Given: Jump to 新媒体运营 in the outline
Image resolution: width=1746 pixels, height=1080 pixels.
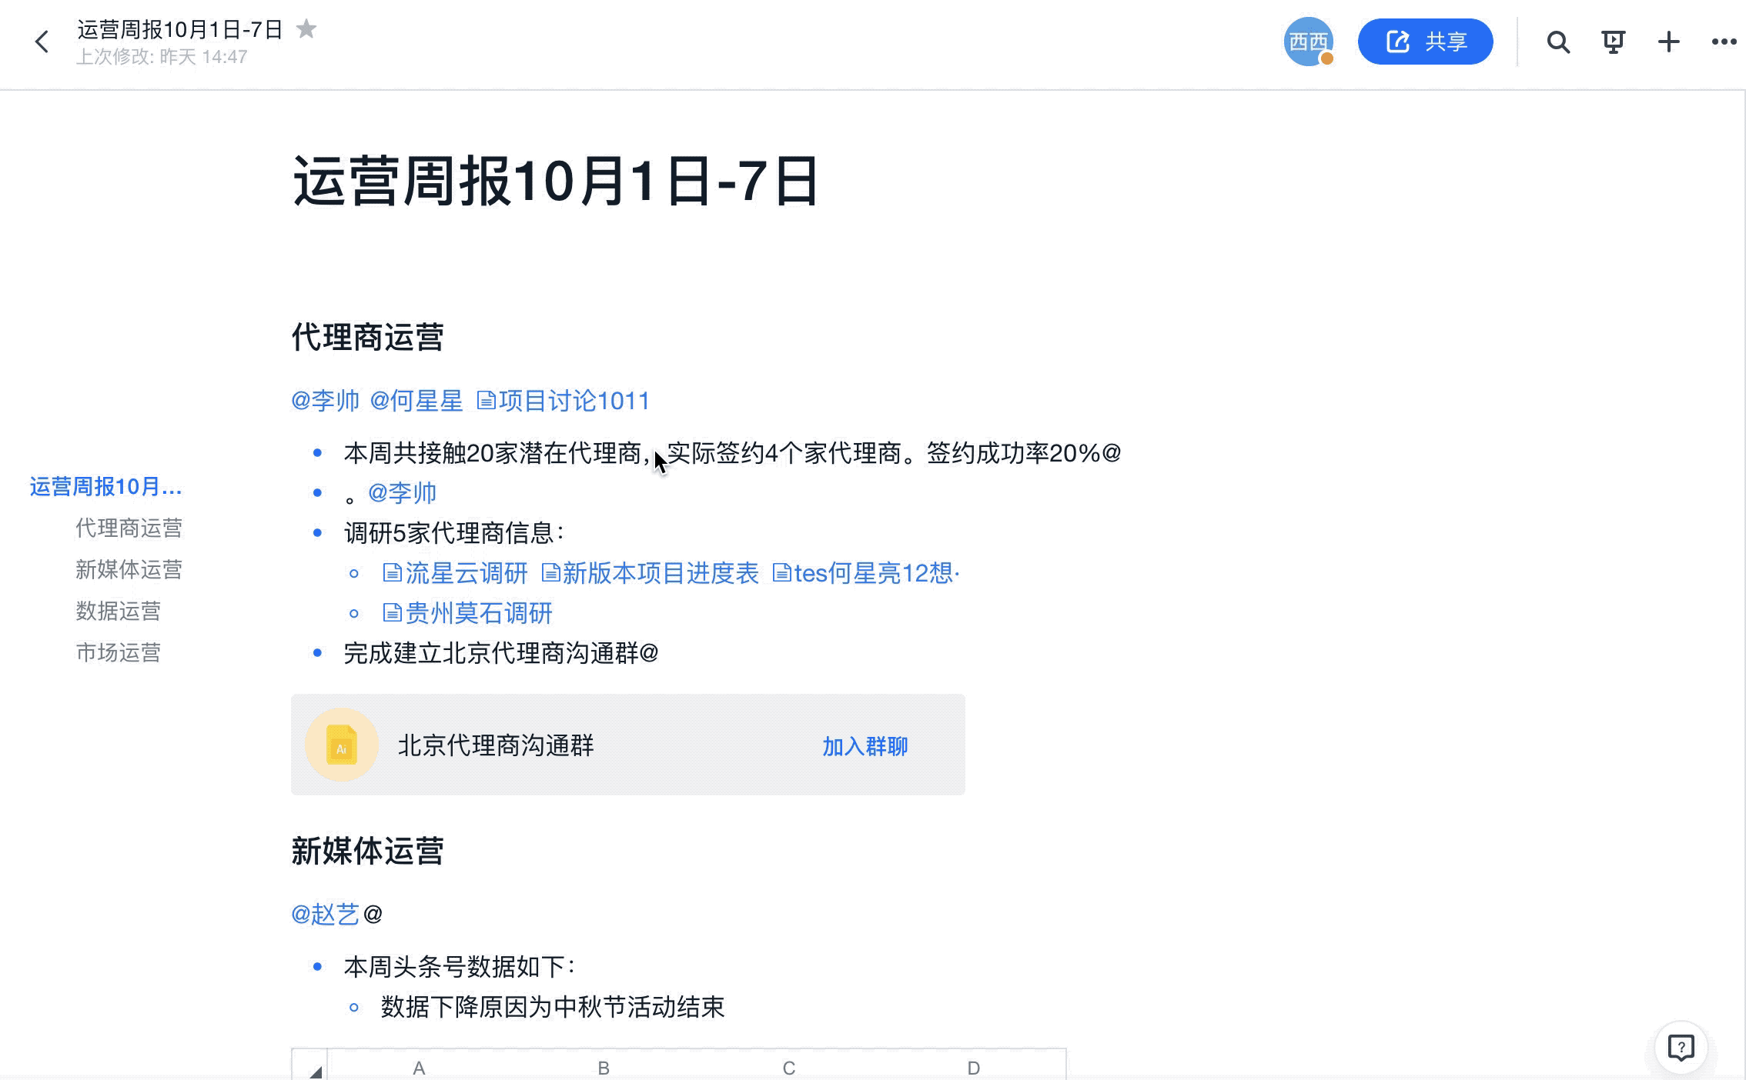Looking at the screenshot, I should tap(129, 569).
